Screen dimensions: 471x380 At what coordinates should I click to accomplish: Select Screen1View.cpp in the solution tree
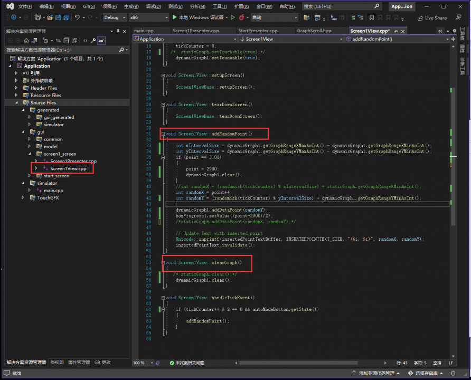tap(68, 168)
